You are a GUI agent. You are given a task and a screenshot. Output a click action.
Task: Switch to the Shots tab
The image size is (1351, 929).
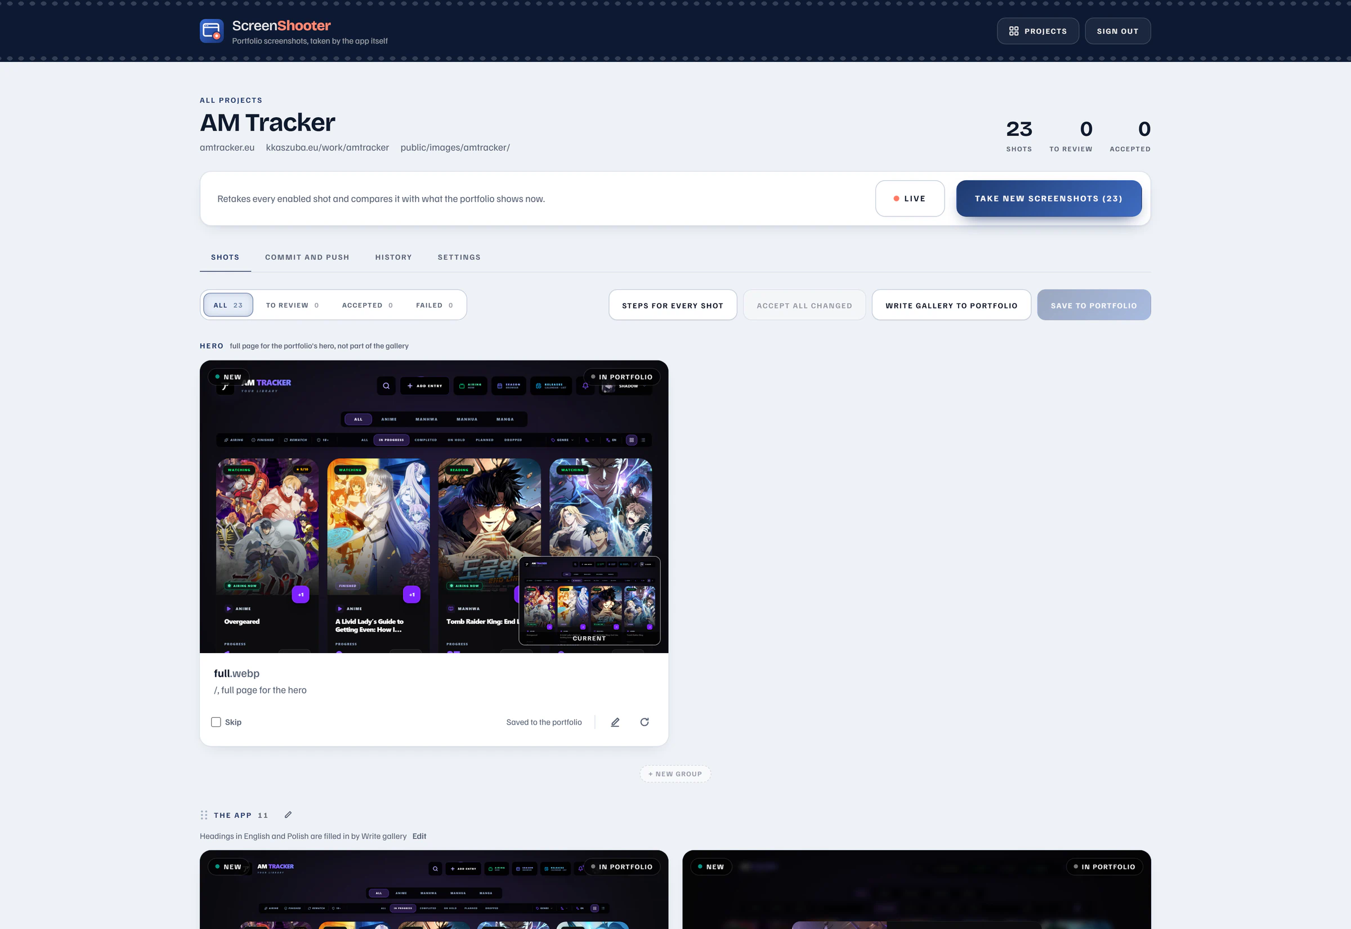click(x=225, y=257)
